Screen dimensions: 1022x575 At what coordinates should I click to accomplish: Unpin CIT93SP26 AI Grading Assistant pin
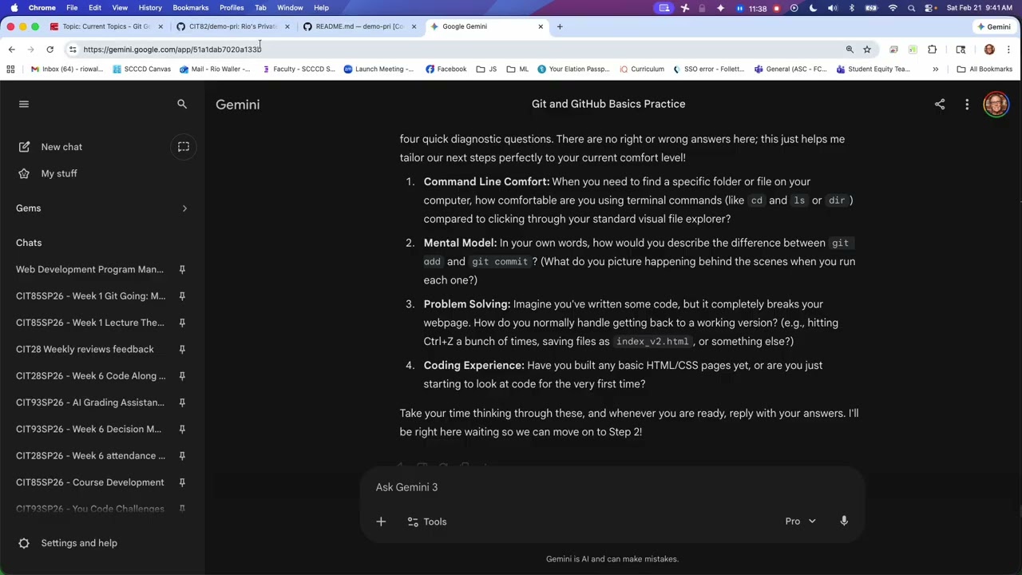pyautogui.click(x=182, y=402)
